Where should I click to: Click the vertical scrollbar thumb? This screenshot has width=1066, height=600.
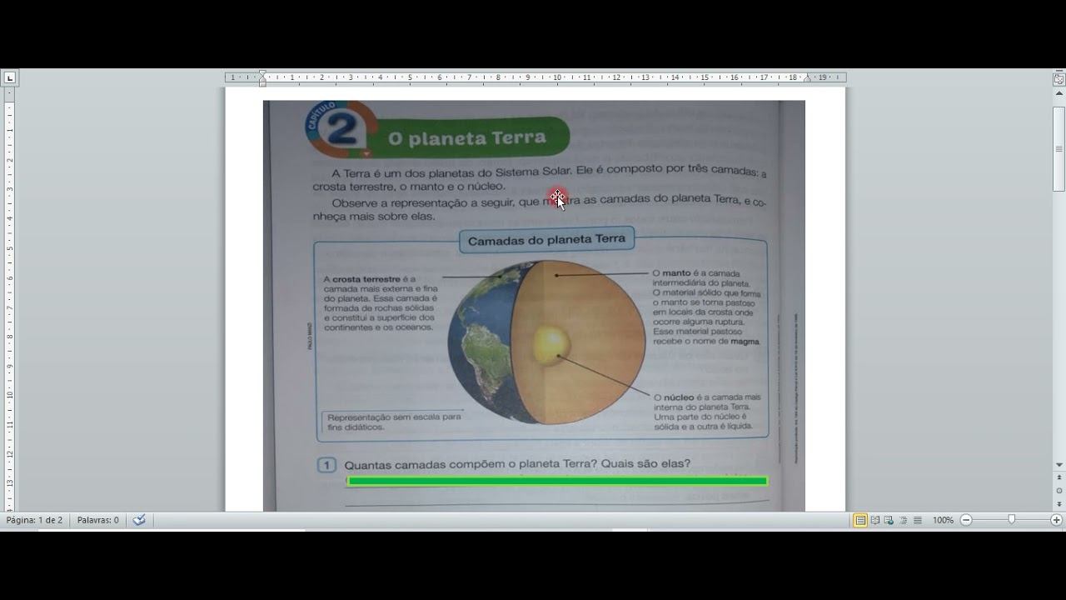click(1059, 148)
